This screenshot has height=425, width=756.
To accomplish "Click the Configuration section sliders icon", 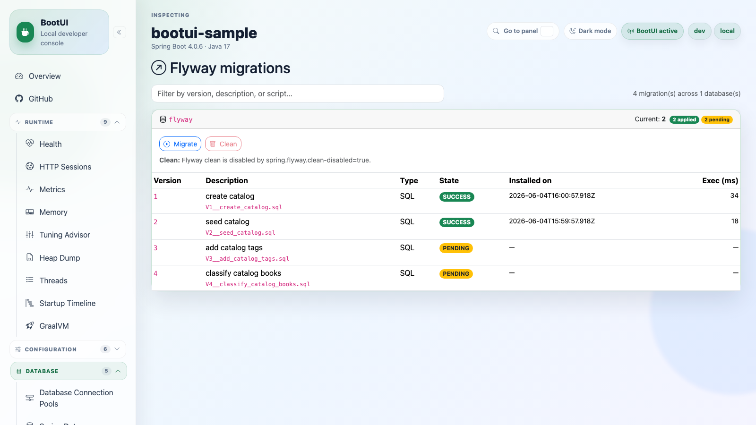I will (18, 349).
